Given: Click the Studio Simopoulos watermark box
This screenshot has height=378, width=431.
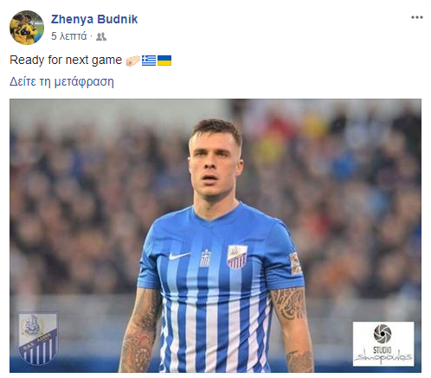Looking at the screenshot, I should click(383, 344).
